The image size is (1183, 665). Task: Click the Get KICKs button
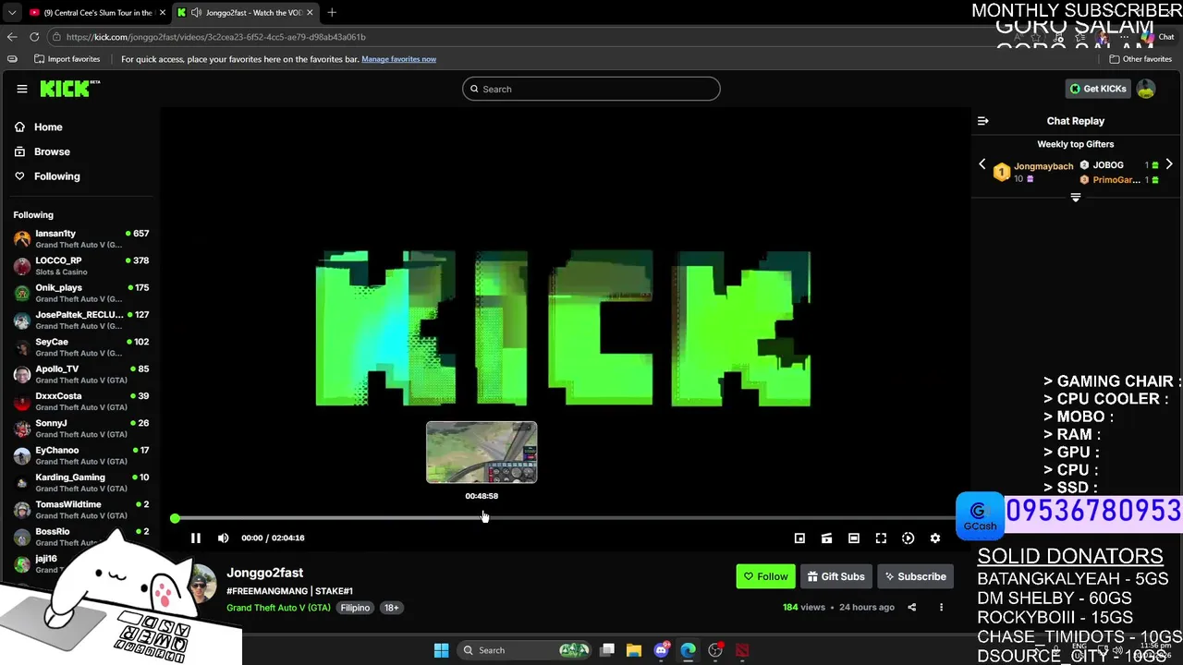click(x=1098, y=89)
